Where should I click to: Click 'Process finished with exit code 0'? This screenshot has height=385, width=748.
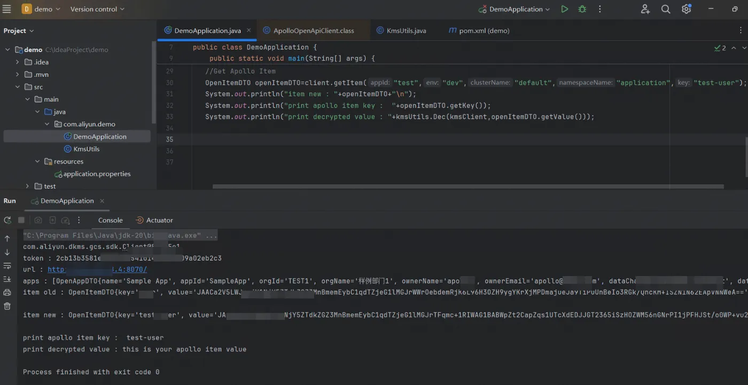[91, 372]
